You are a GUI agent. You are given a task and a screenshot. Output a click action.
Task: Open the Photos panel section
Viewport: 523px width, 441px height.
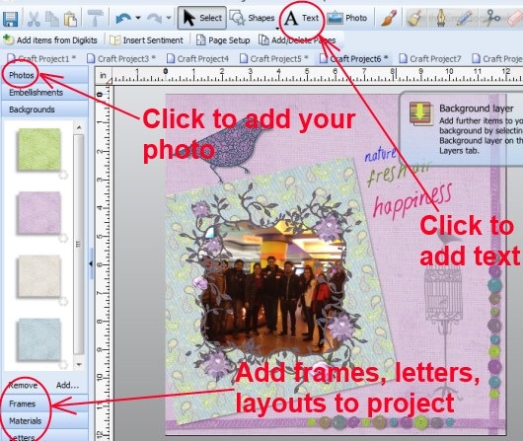click(22, 75)
